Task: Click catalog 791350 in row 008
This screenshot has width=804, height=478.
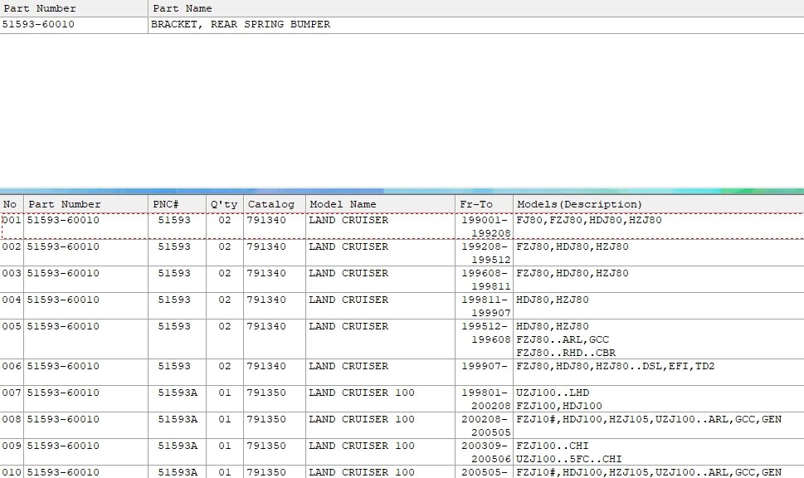Action: coord(266,420)
